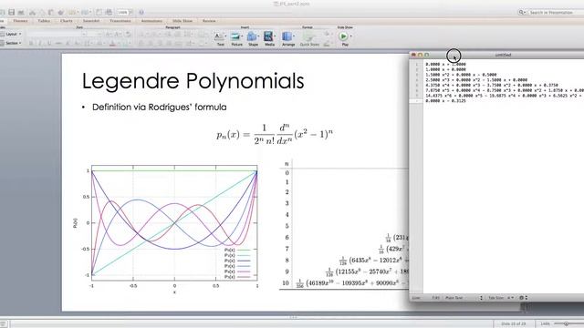The height and width of the screenshot is (328, 584).
Task: Click the Rodrigues' formula bullet text
Action: (159, 108)
